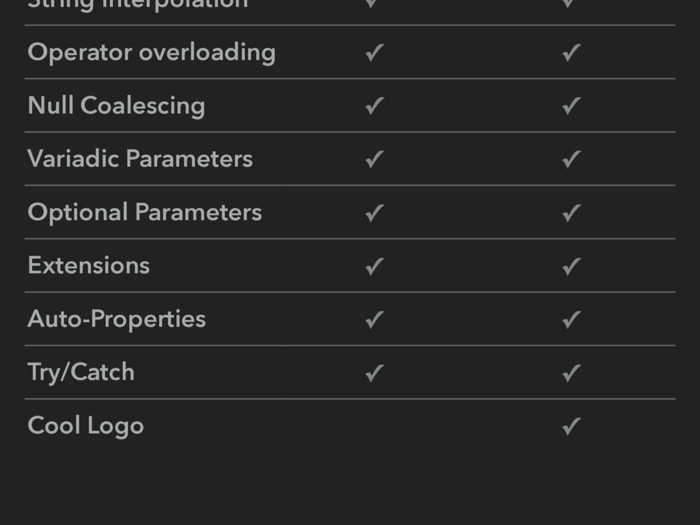Screen dimensions: 700x525
Task: Click the right checkmark in Operator overloading row
Action: coord(571,53)
